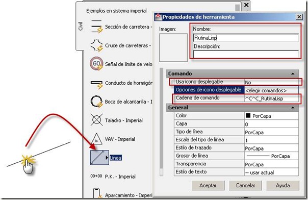Click the Ayuda button
The height and width of the screenshot is (200, 308).
[283, 186]
